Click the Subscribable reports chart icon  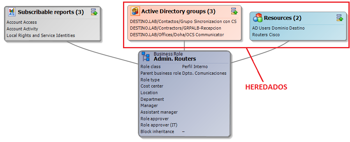(12, 12)
